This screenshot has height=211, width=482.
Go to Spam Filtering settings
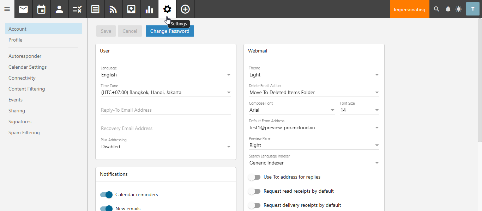24,132
